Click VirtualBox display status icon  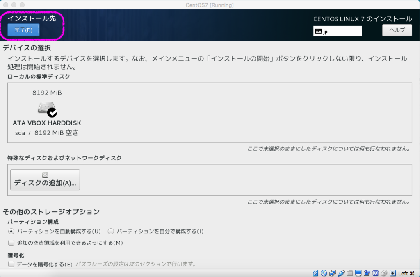point(358,273)
